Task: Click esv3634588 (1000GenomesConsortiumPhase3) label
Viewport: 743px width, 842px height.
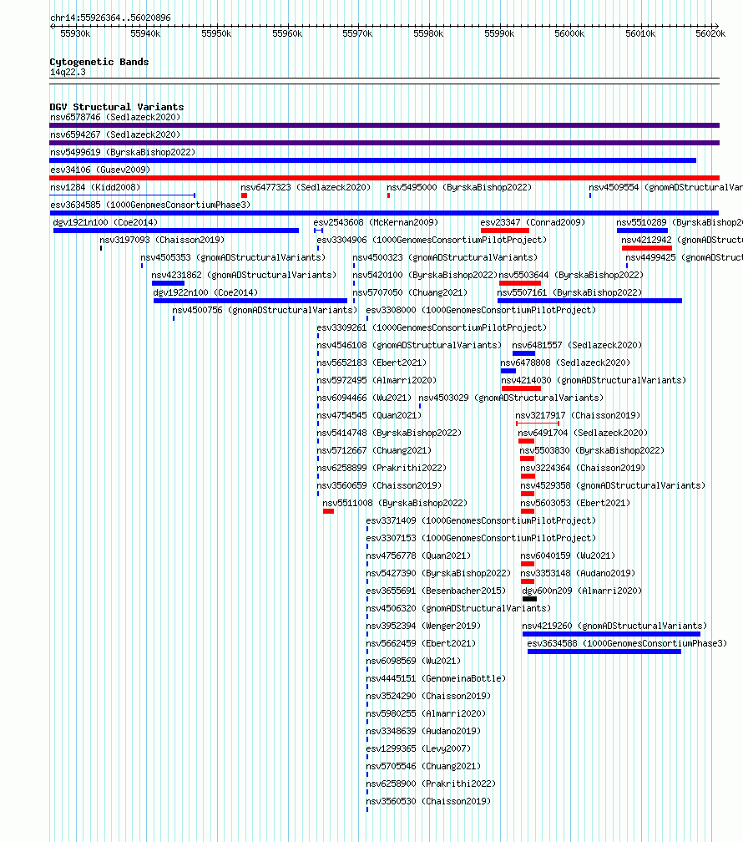Action: coord(627,643)
